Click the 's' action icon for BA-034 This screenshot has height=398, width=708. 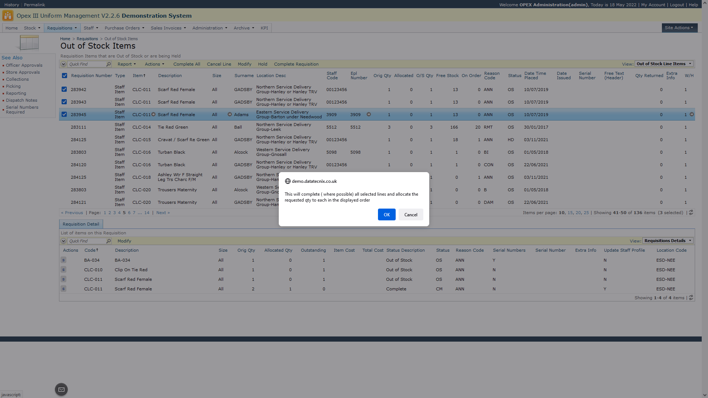[x=63, y=260]
